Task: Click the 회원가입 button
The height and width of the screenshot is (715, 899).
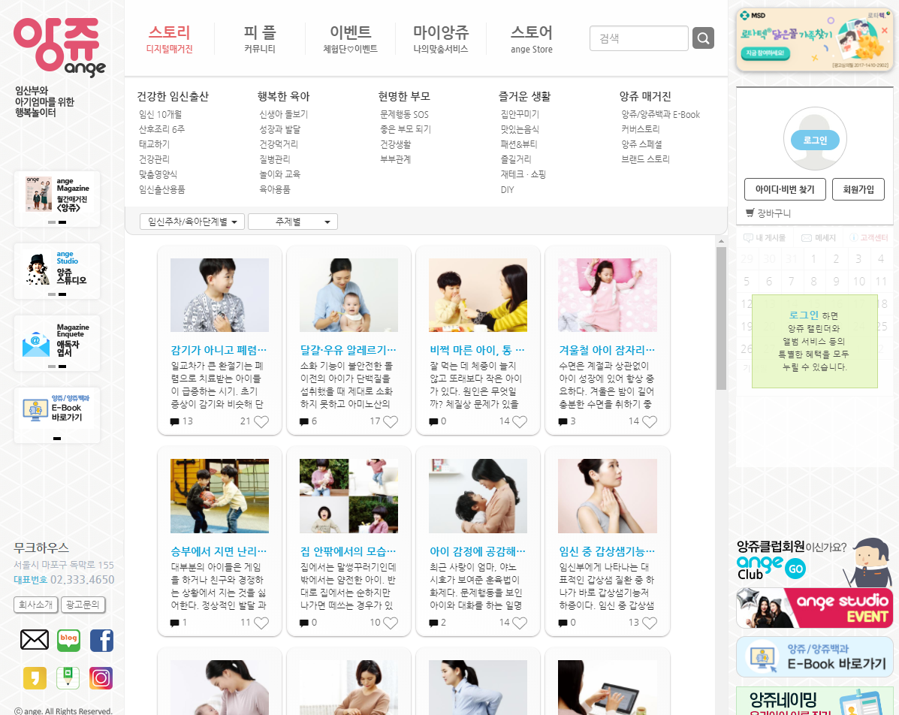Action: point(858,189)
